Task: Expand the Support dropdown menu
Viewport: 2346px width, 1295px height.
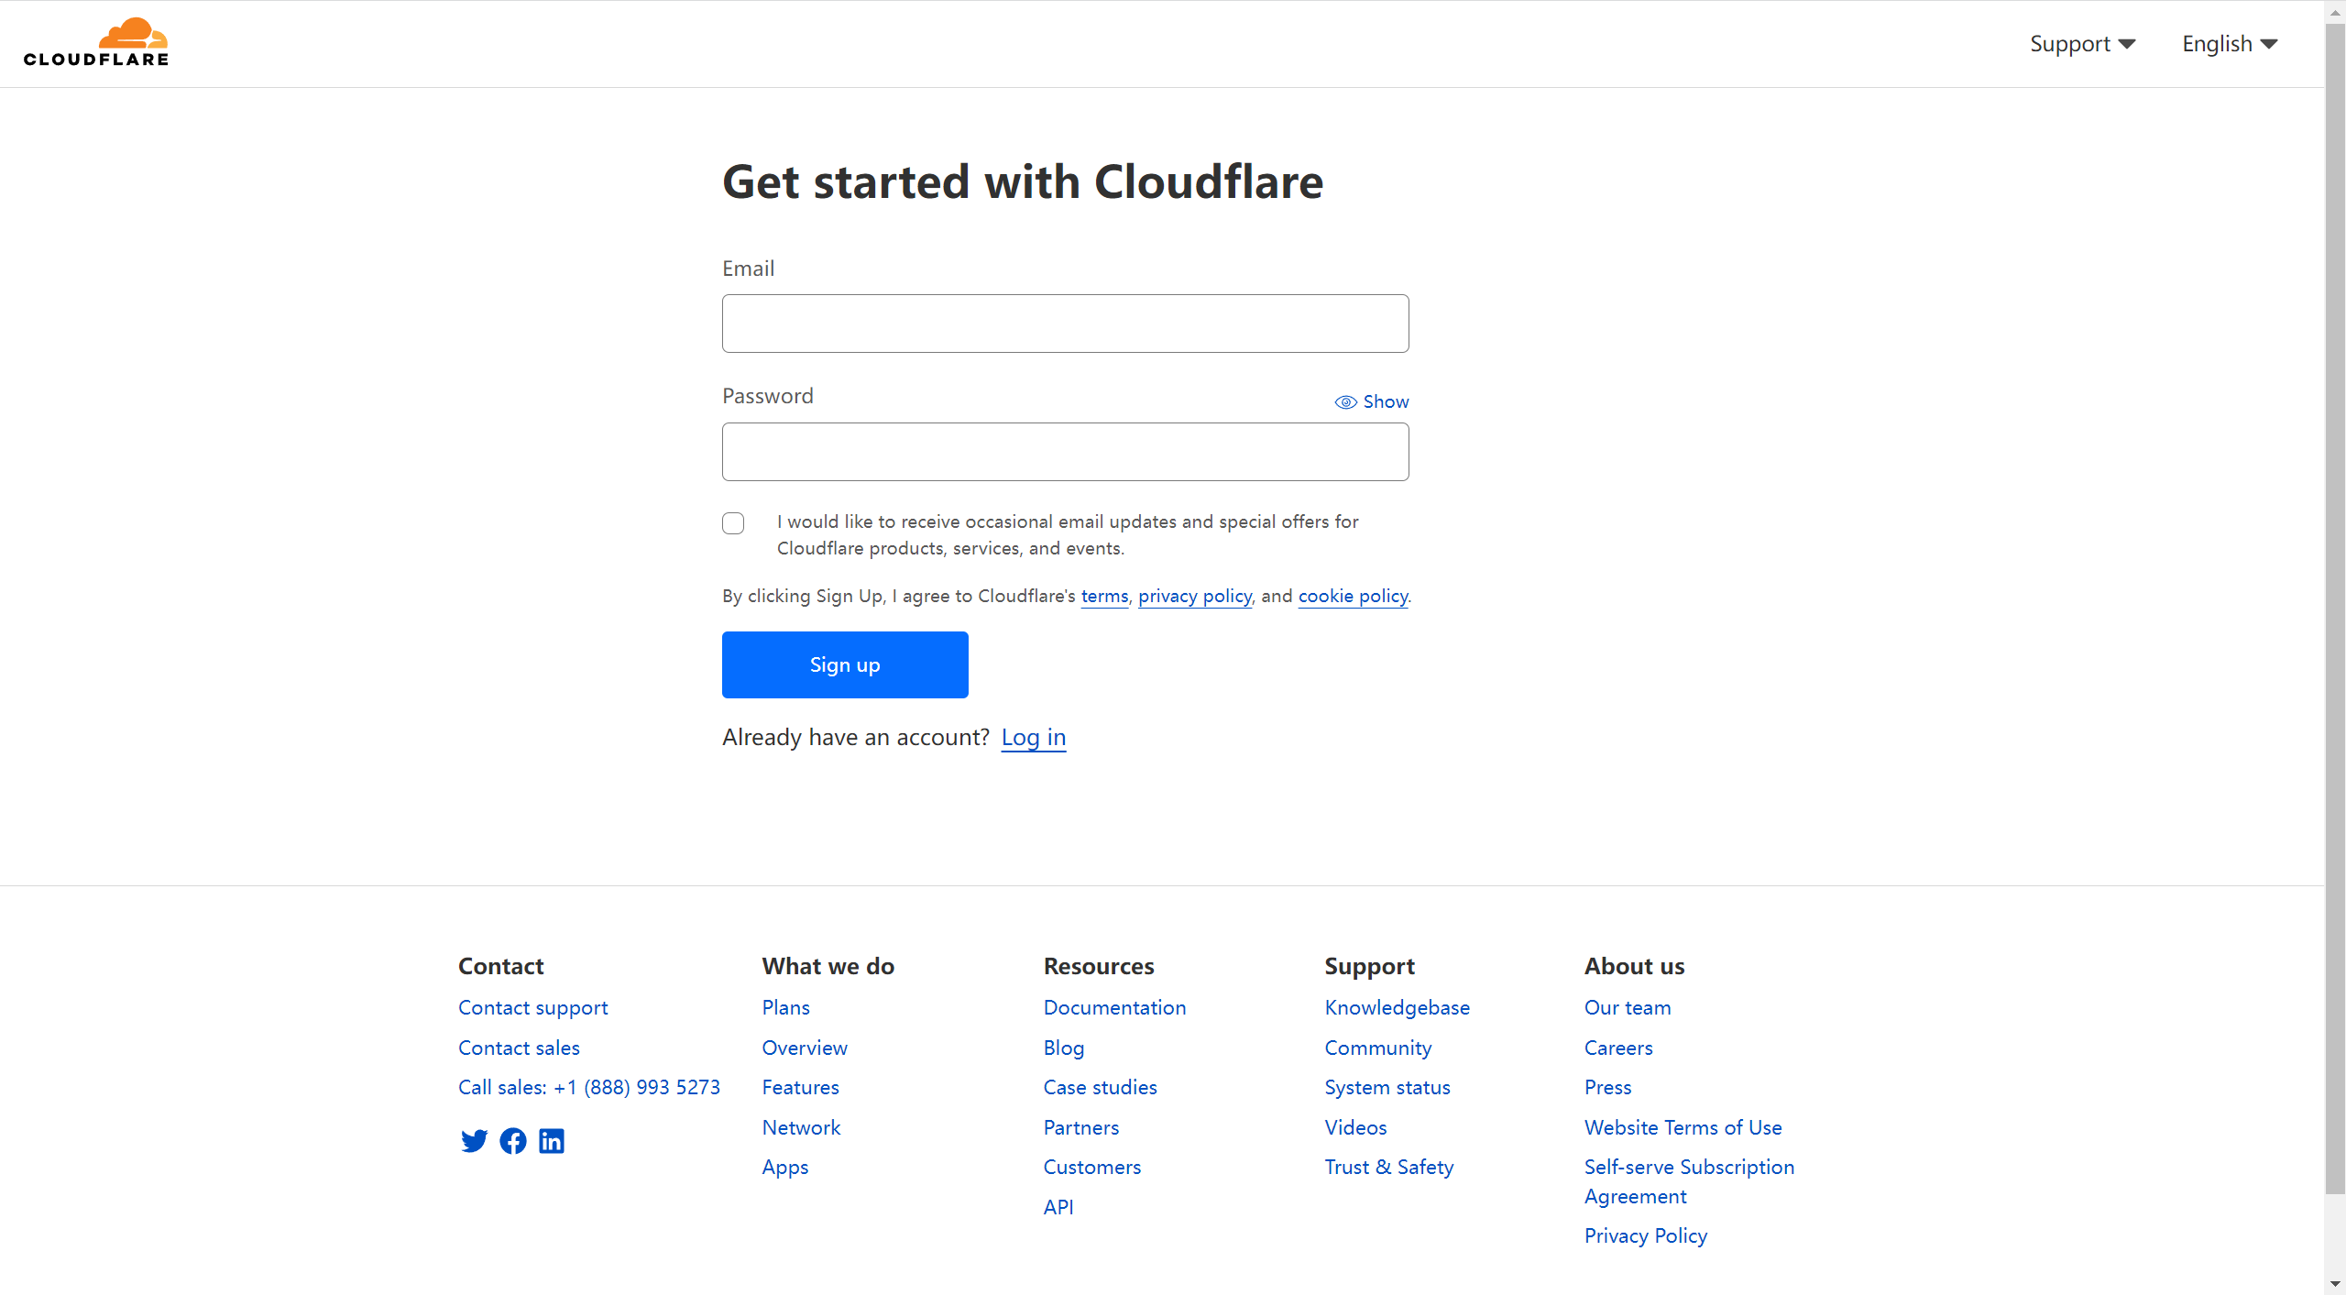Action: [2082, 44]
